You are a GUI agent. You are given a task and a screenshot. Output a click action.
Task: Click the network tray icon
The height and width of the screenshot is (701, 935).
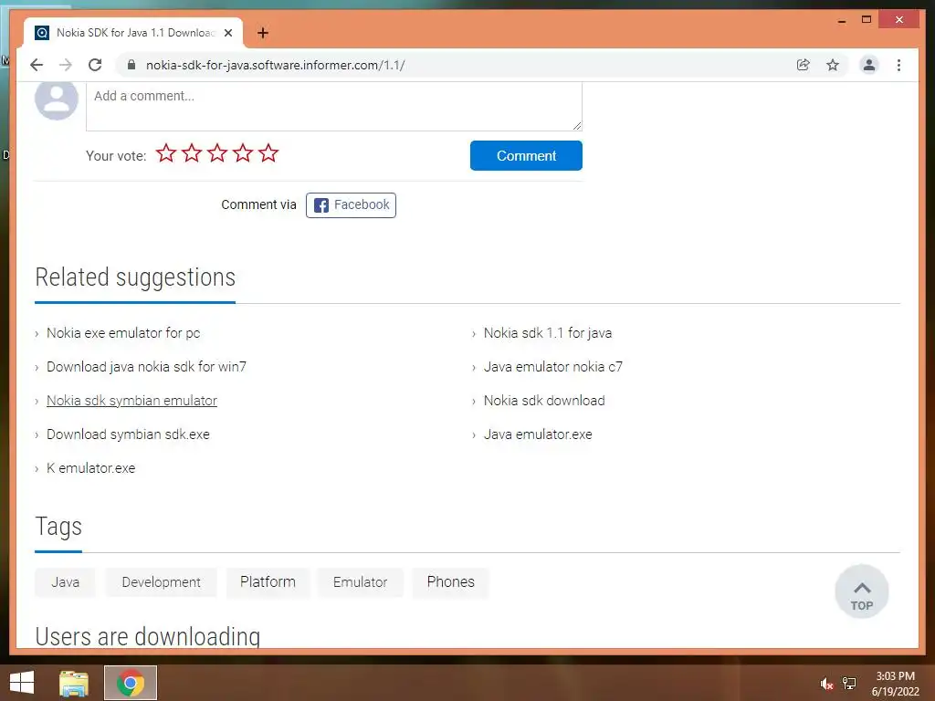[849, 684]
